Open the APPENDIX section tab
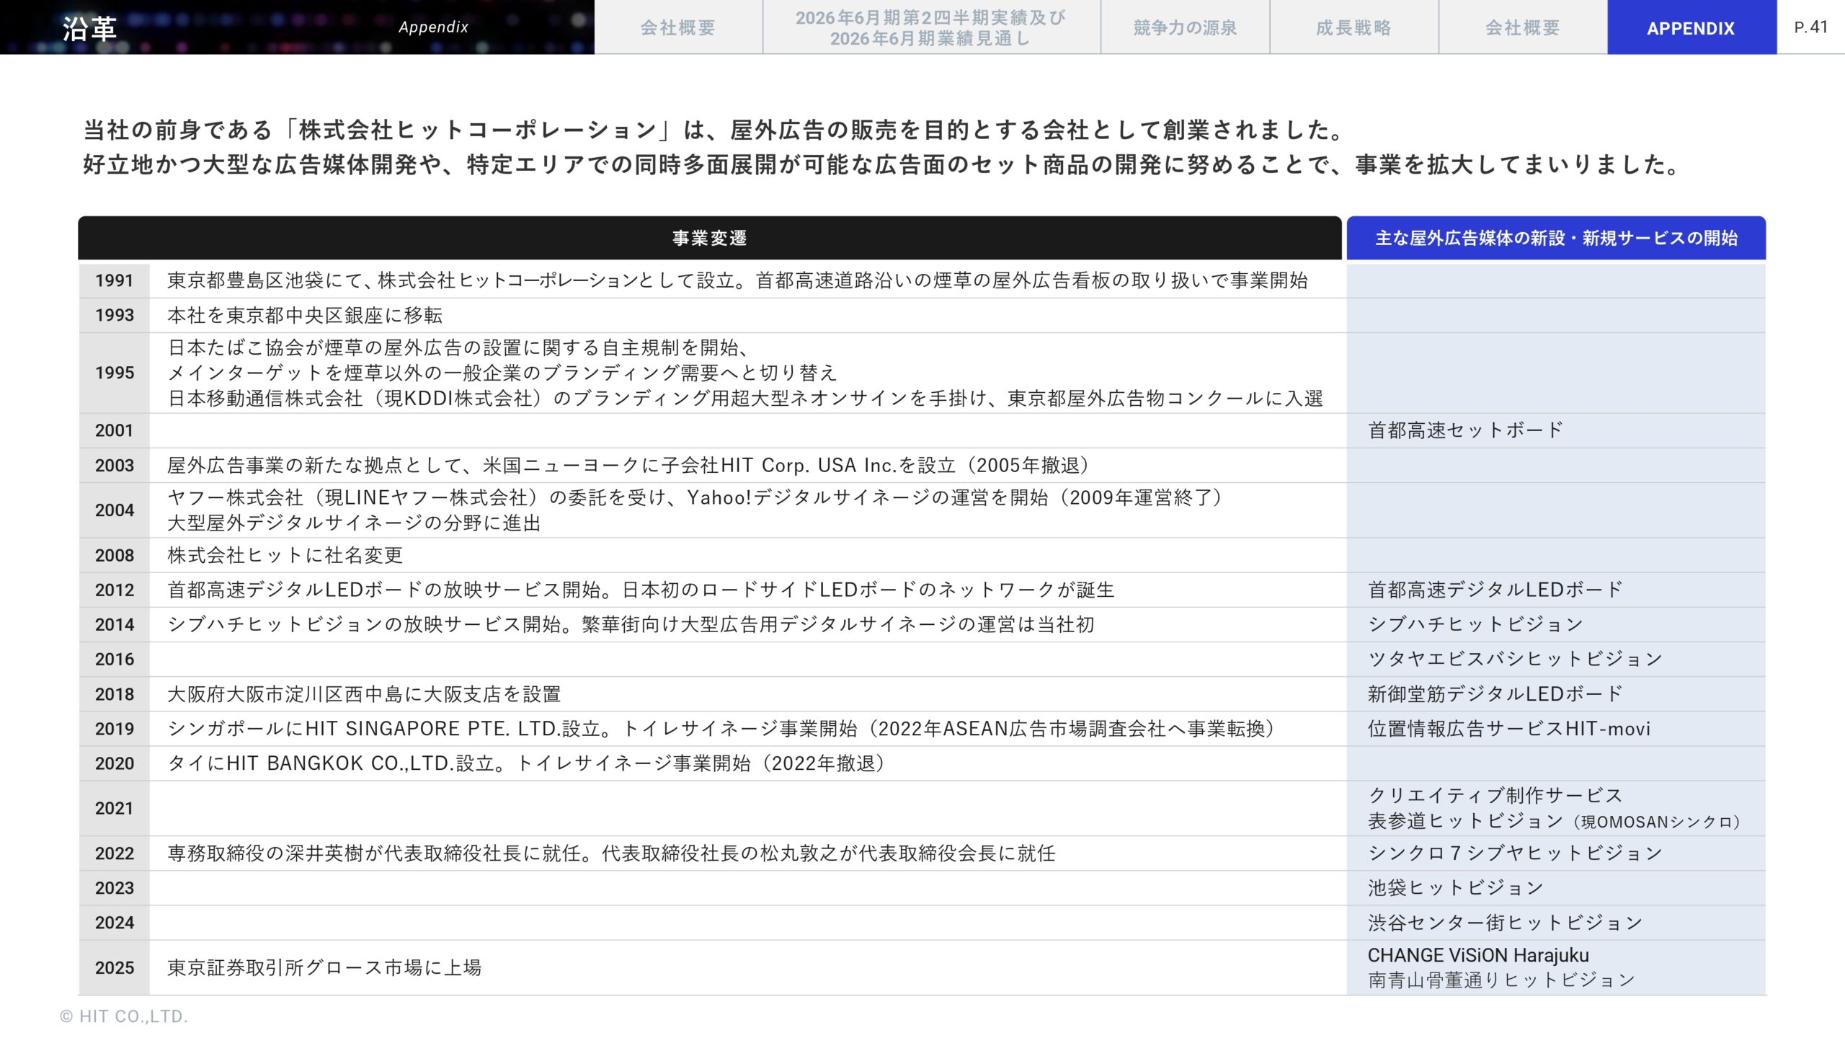 (1689, 27)
